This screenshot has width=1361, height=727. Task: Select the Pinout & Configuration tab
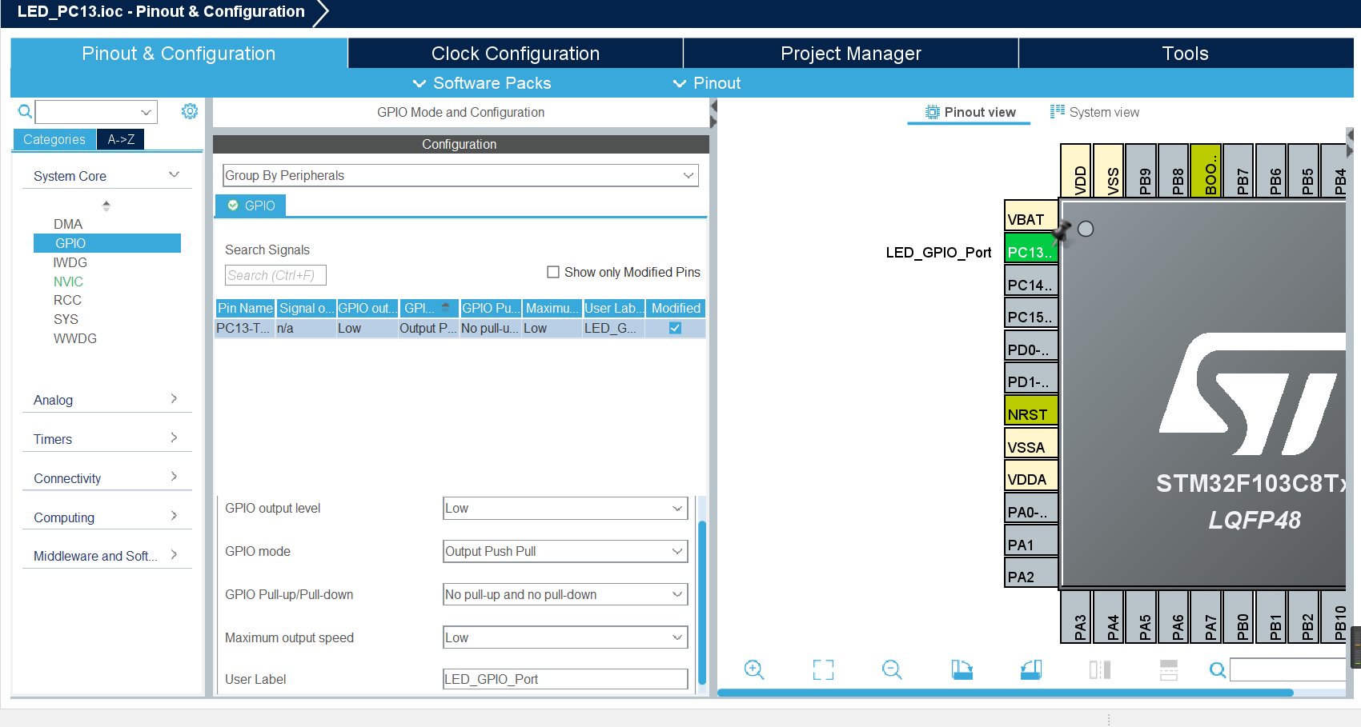[179, 54]
